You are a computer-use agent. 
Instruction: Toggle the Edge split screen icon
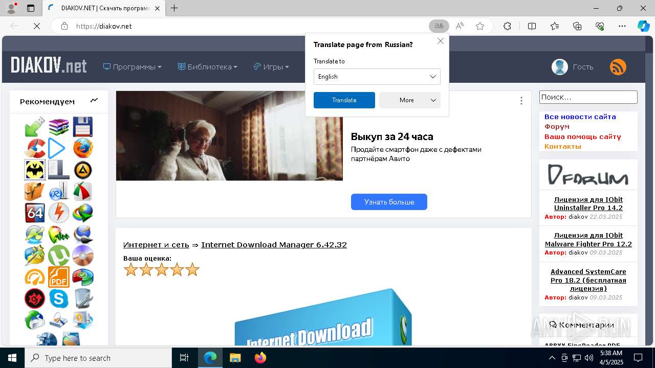(x=532, y=26)
